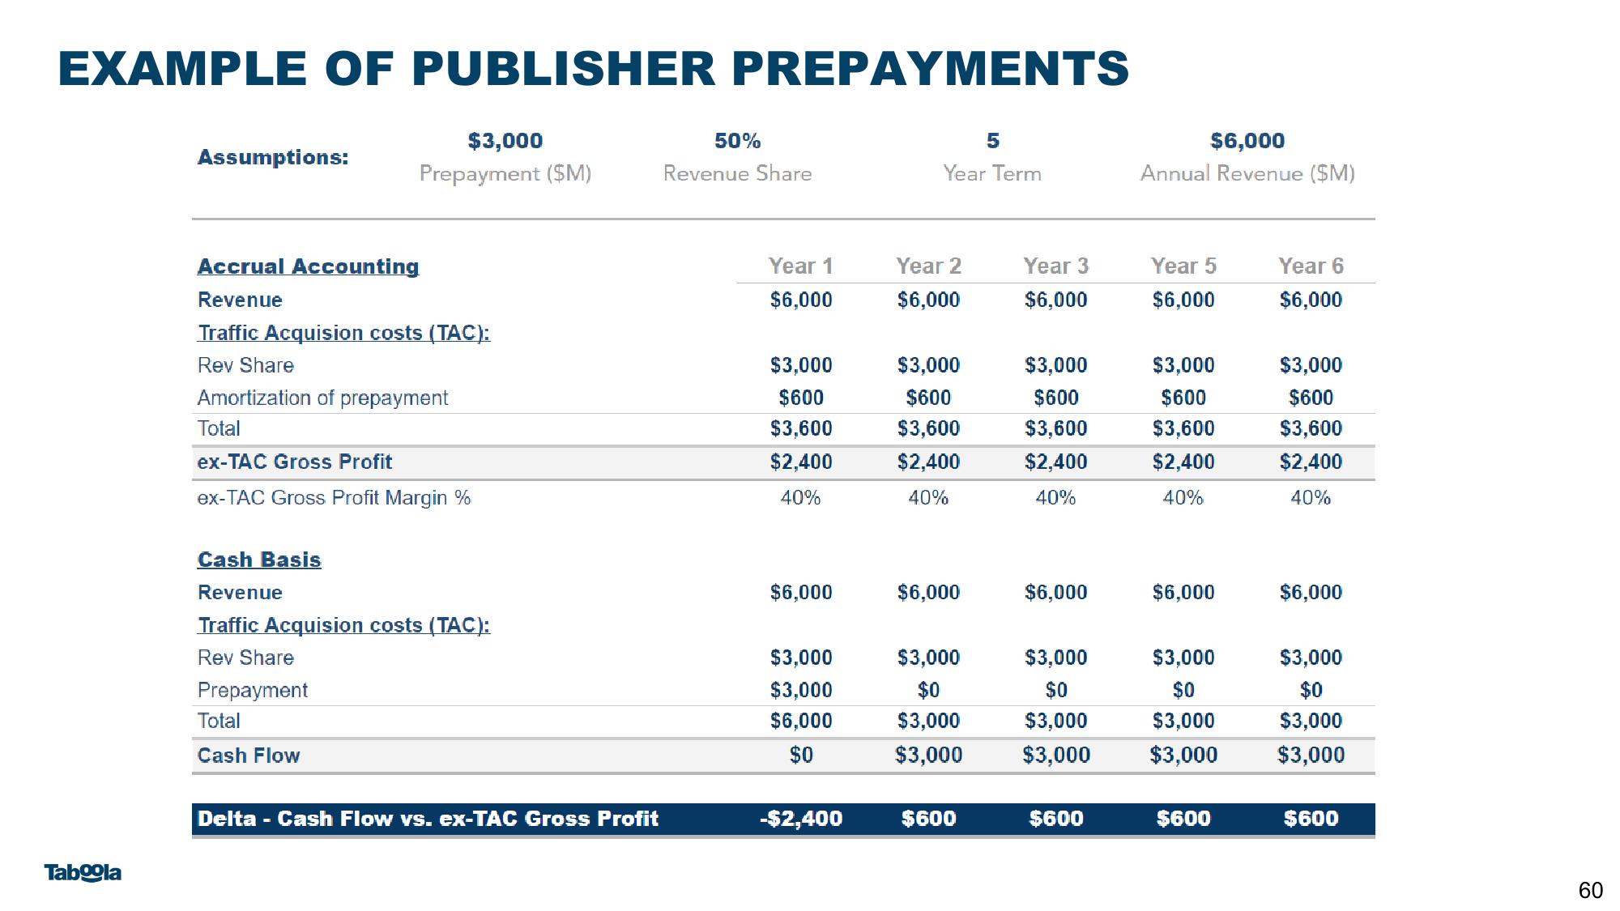Click the 'Assumptions:' label
The height and width of the screenshot is (911, 1620).
[x=273, y=157]
